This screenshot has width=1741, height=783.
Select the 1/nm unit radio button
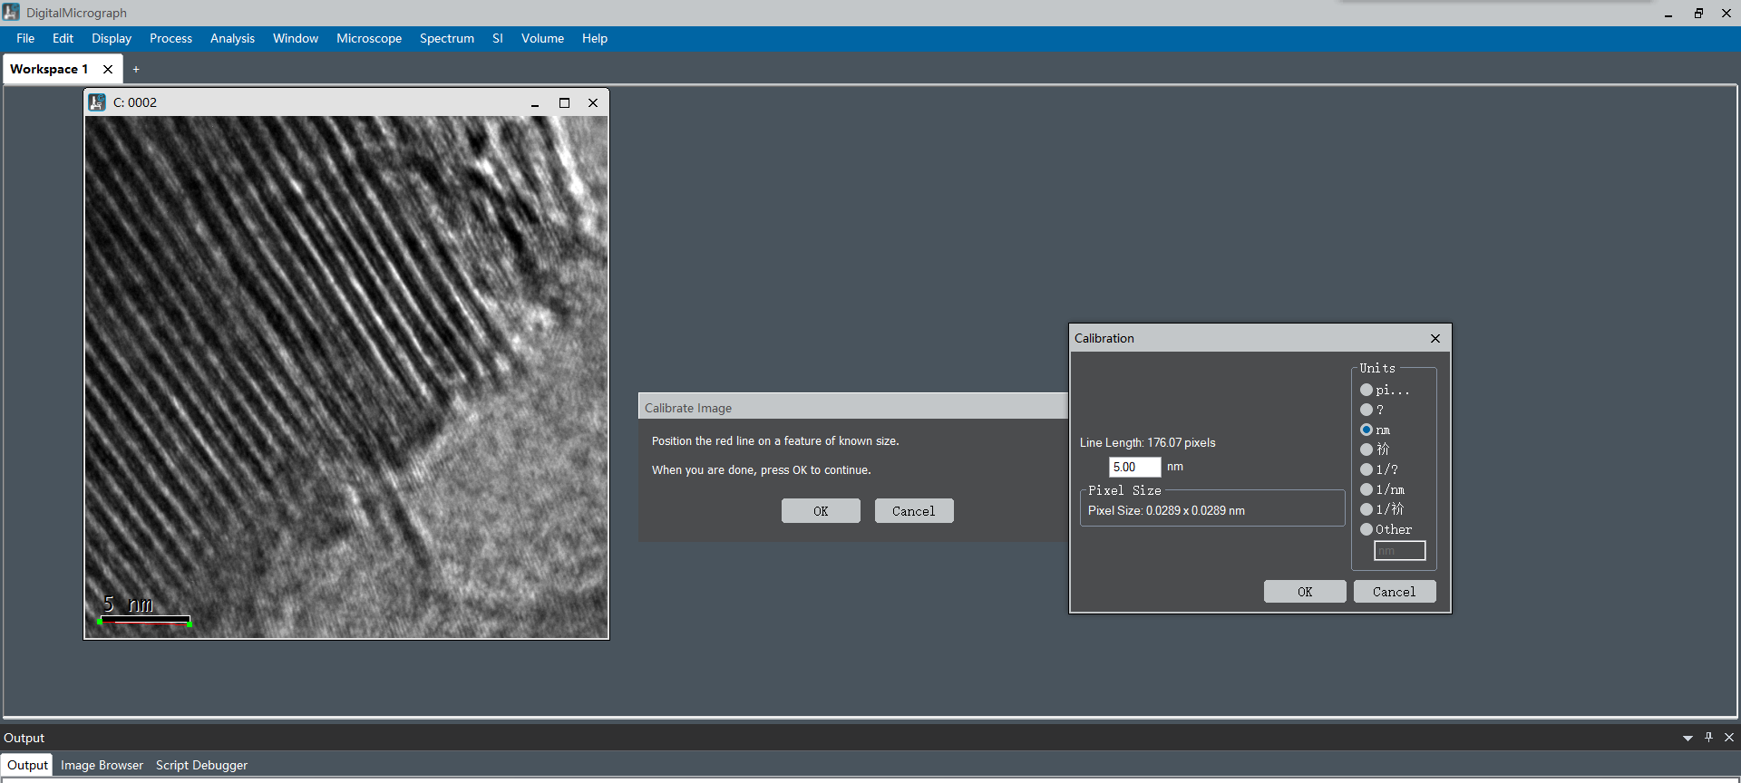click(1367, 489)
